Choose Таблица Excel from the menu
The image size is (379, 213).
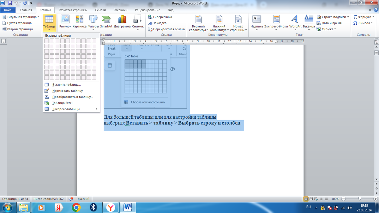71,103
